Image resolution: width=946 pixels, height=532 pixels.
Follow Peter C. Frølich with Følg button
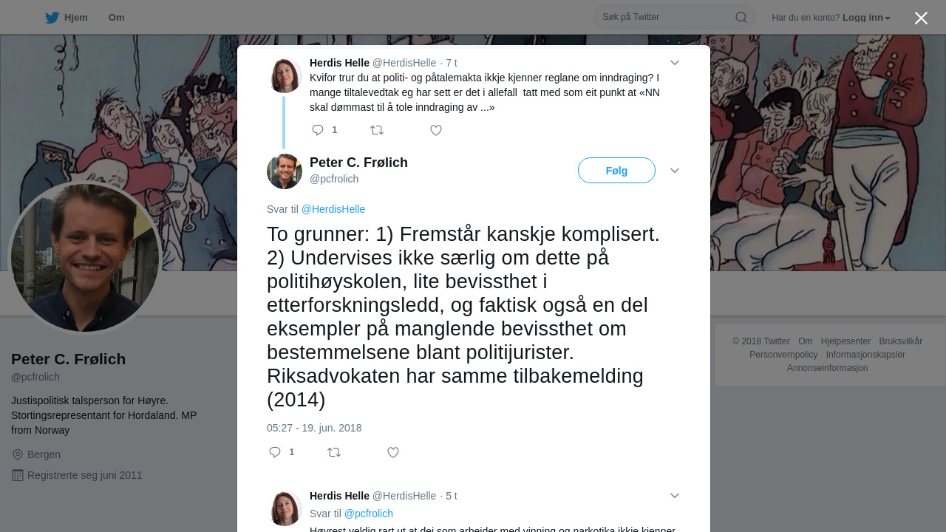pos(616,171)
